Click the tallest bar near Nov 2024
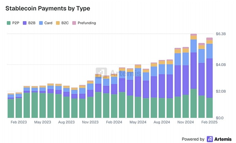The image size is (236, 143). [194, 76]
